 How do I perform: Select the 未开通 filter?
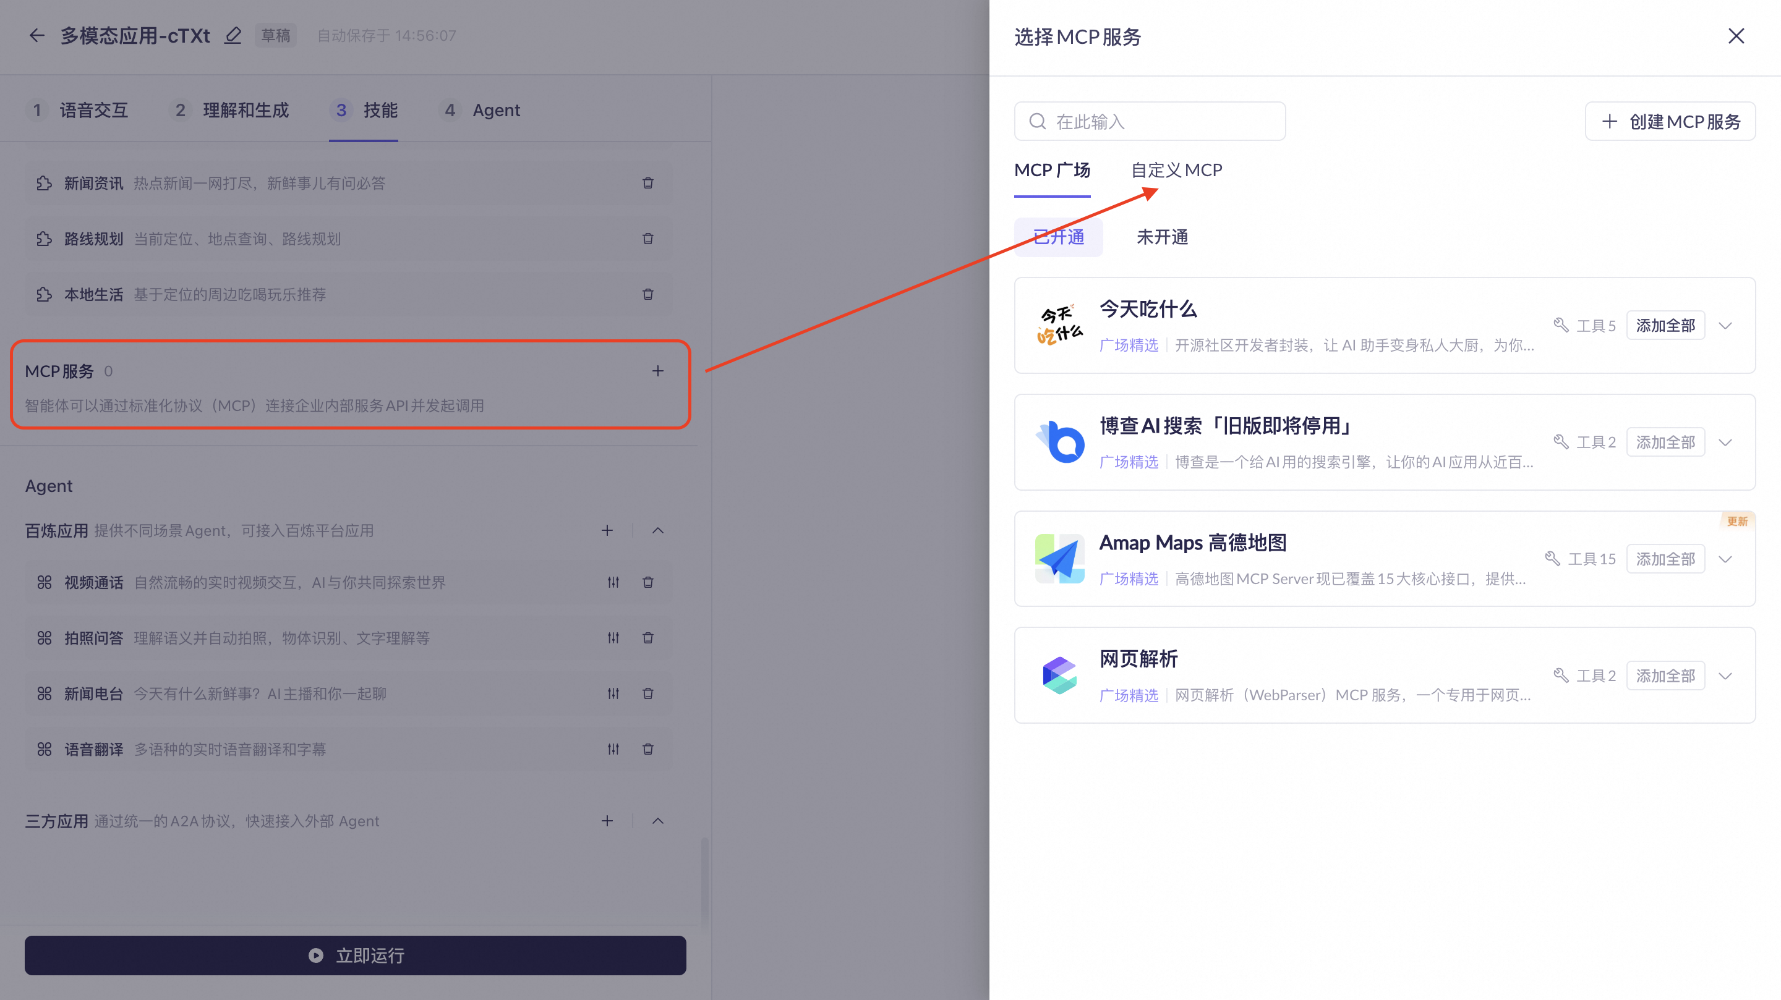1161,237
